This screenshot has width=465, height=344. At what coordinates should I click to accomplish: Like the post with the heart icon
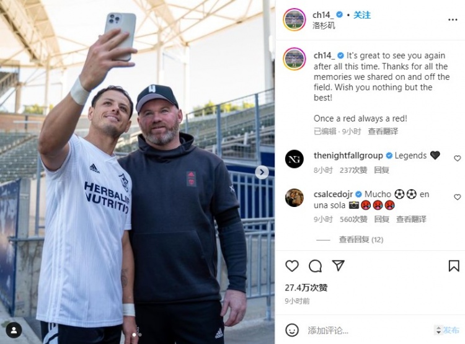pyautogui.click(x=292, y=266)
